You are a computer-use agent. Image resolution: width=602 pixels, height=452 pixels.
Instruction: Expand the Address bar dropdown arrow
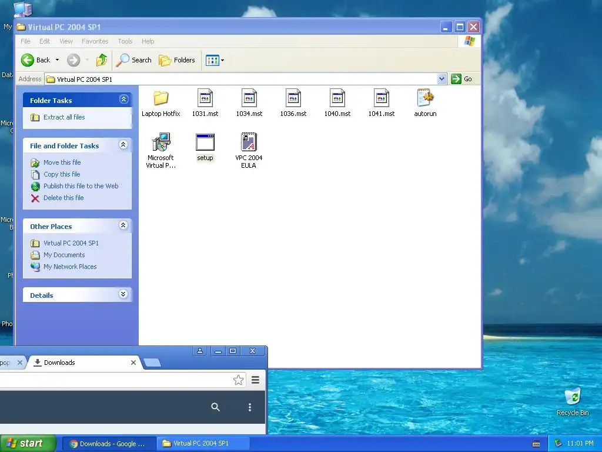[442, 79]
